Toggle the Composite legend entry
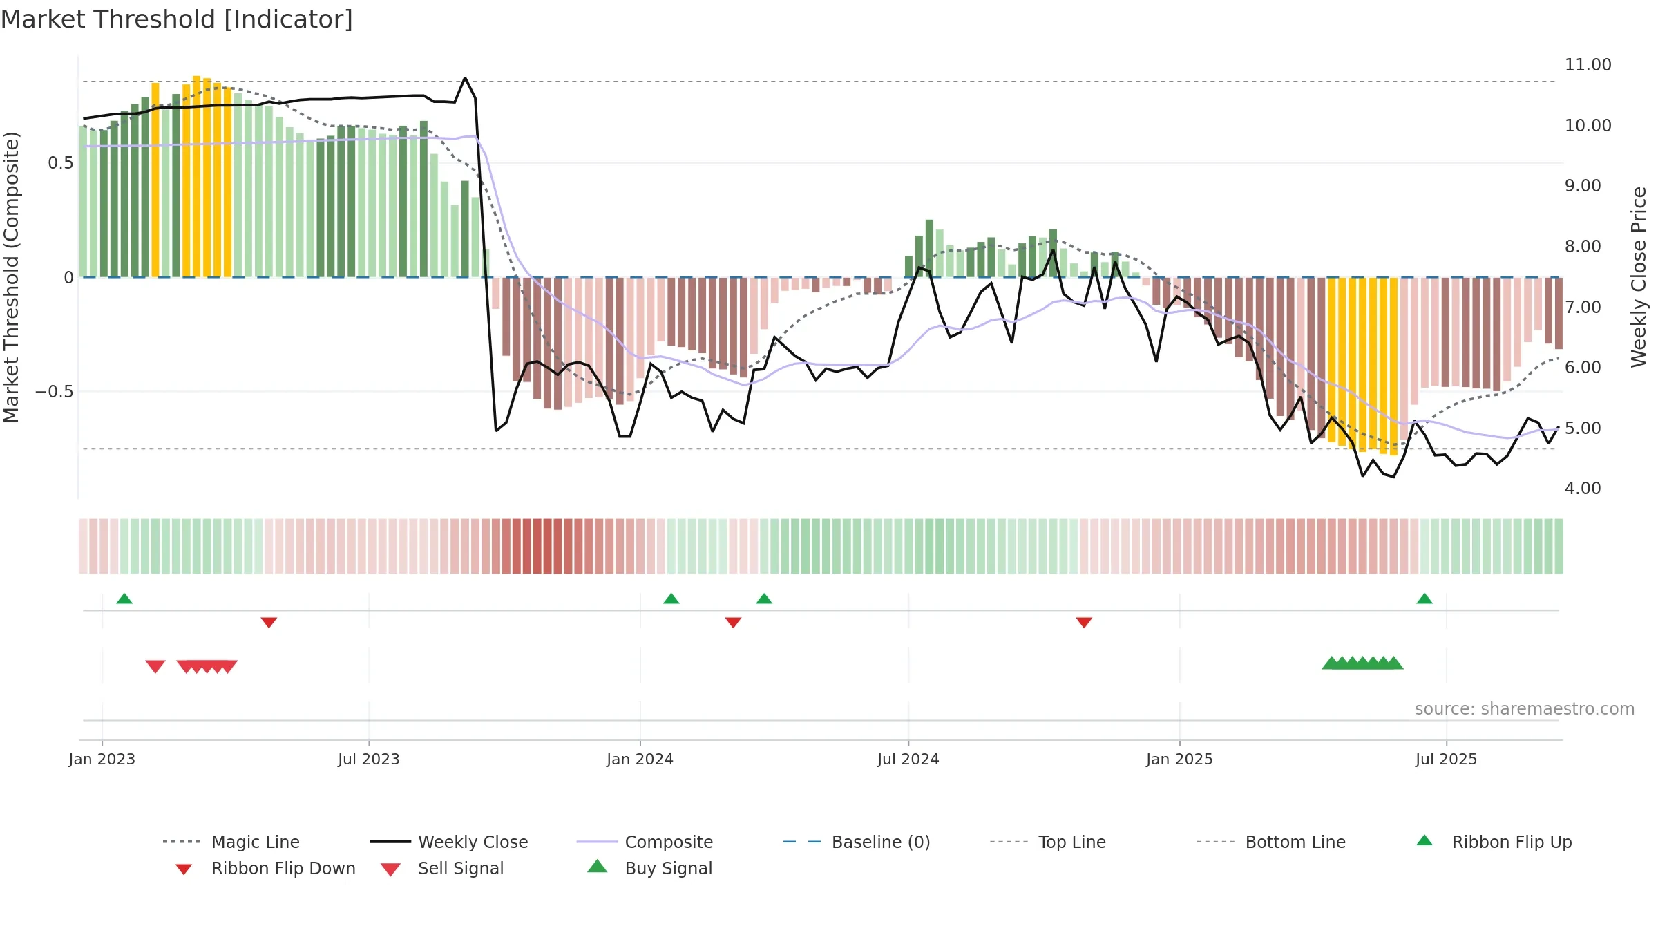1658x933 pixels. click(645, 842)
